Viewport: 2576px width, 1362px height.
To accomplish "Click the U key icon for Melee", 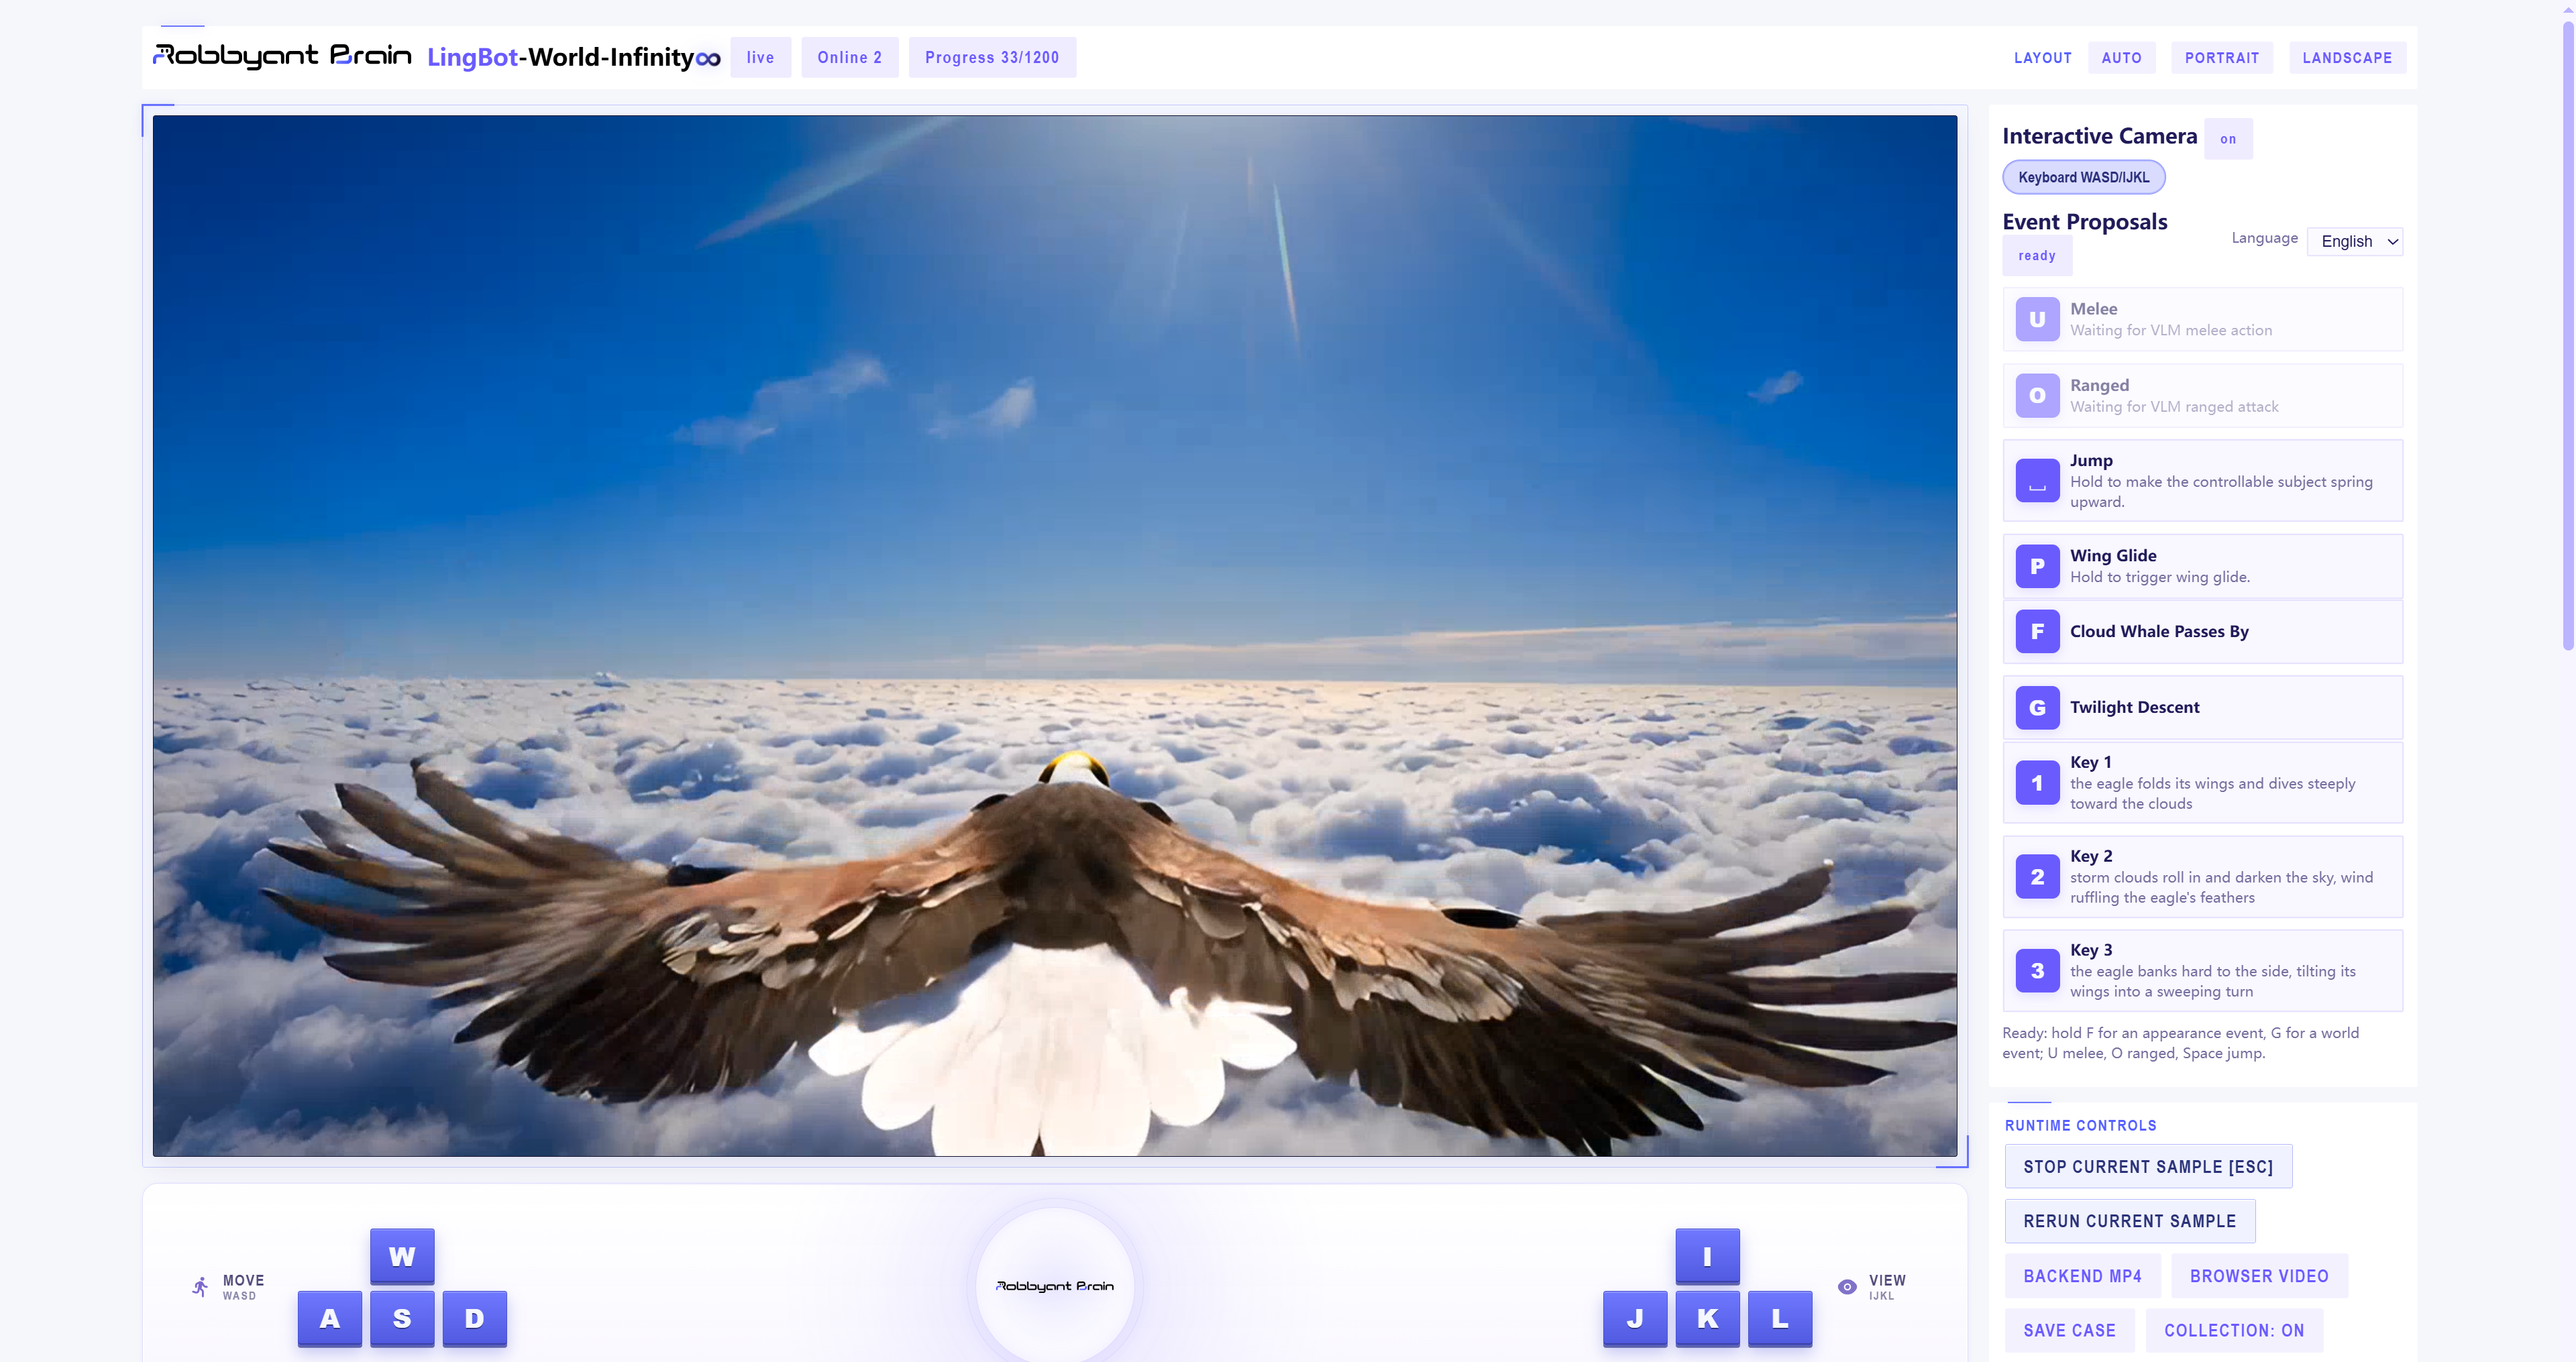I will [2037, 319].
